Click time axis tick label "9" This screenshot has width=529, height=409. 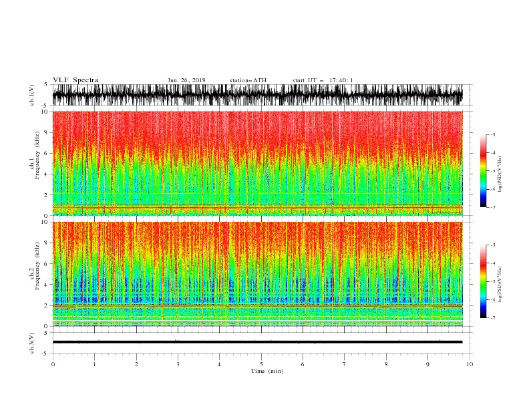tap(427, 364)
